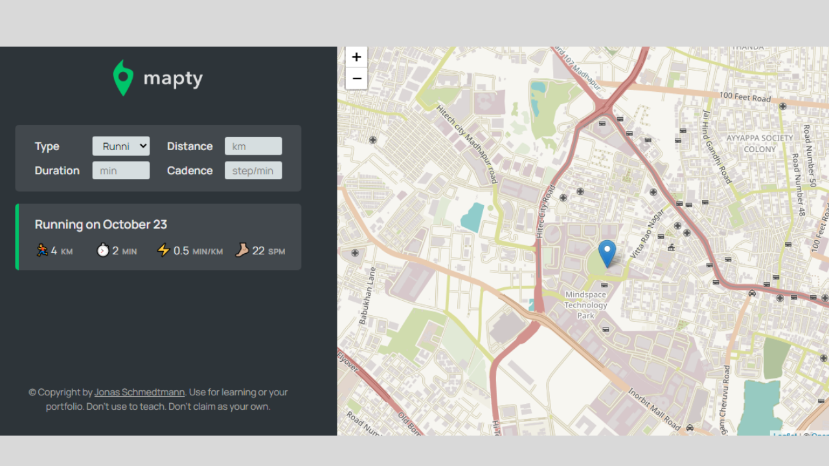Click the footprint cadence icon showing 22 SPM
Image resolution: width=829 pixels, height=466 pixels.
point(241,250)
